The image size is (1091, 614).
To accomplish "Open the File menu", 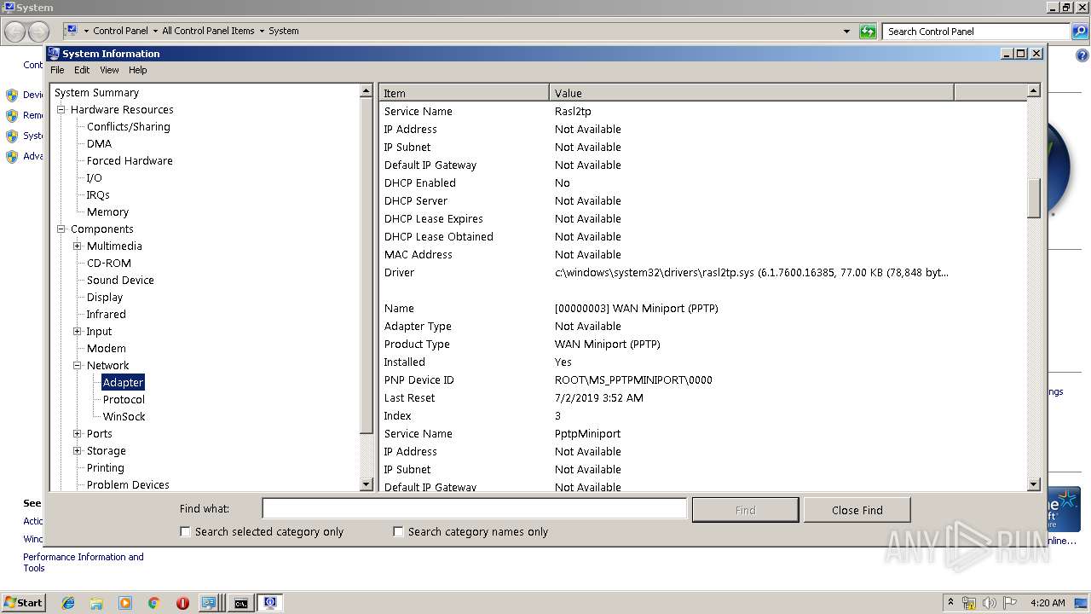I will point(57,70).
